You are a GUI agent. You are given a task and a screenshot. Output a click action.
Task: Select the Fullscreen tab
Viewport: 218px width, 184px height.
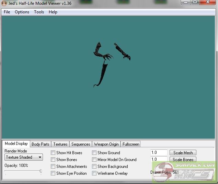[131, 144]
